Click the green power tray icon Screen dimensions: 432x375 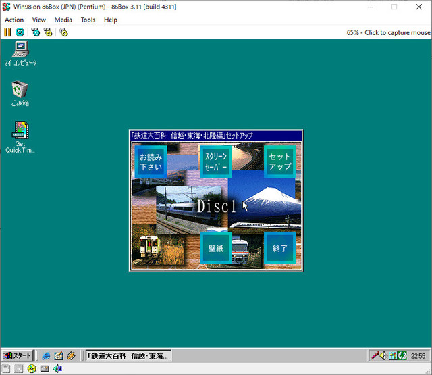tap(402, 355)
